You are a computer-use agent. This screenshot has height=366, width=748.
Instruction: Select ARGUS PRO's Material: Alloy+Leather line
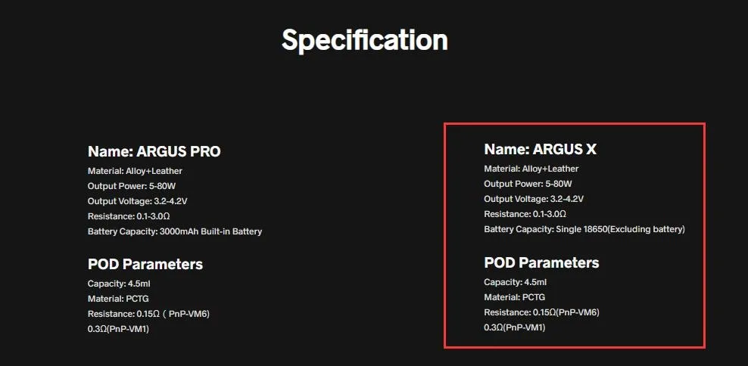click(135, 171)
